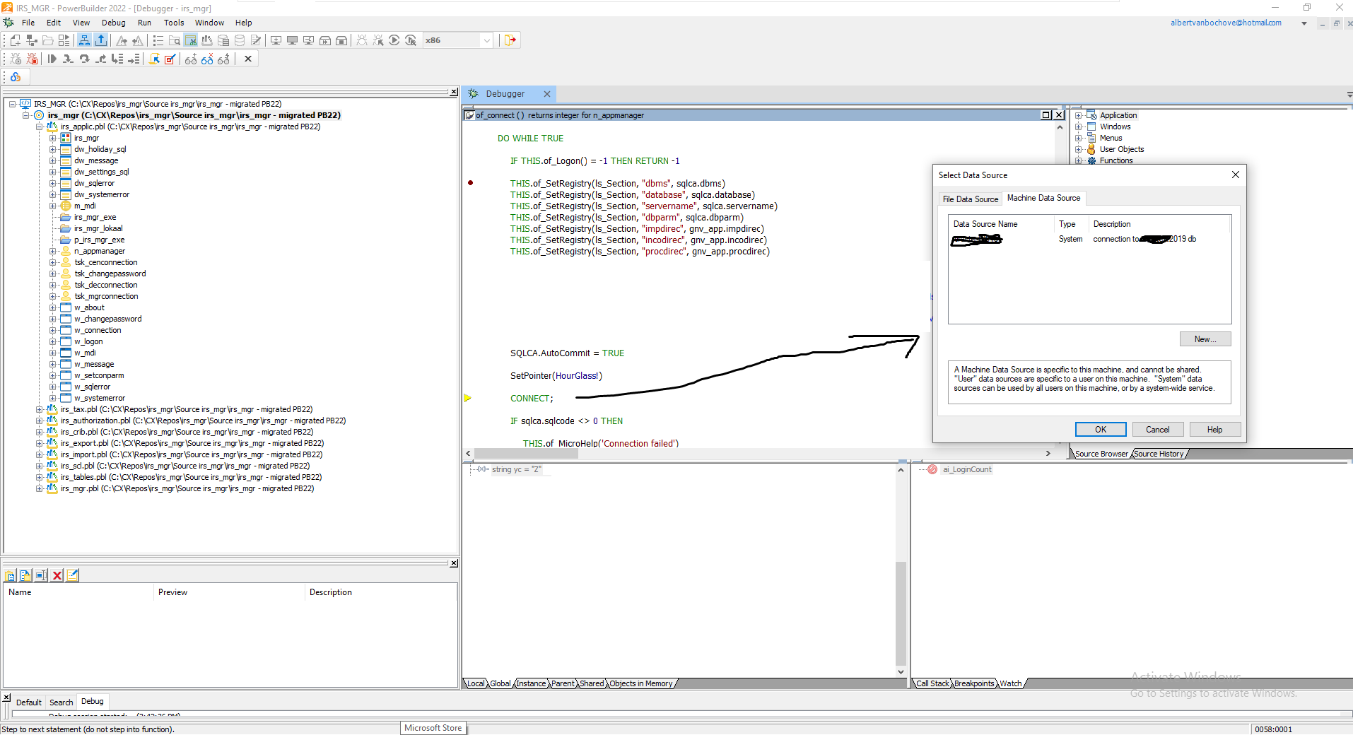Expand the Windows node in Source Browser
This screenshot has width=1353, height=735.
pyautogui.click(x=1079, y=127)
